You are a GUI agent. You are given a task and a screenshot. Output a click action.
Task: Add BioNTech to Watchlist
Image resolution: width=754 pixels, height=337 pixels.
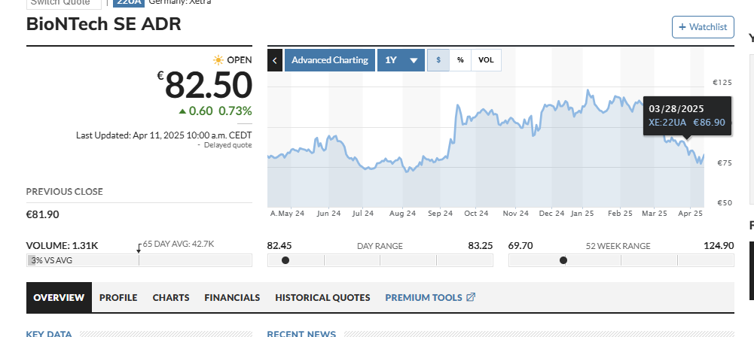point(703,27)
